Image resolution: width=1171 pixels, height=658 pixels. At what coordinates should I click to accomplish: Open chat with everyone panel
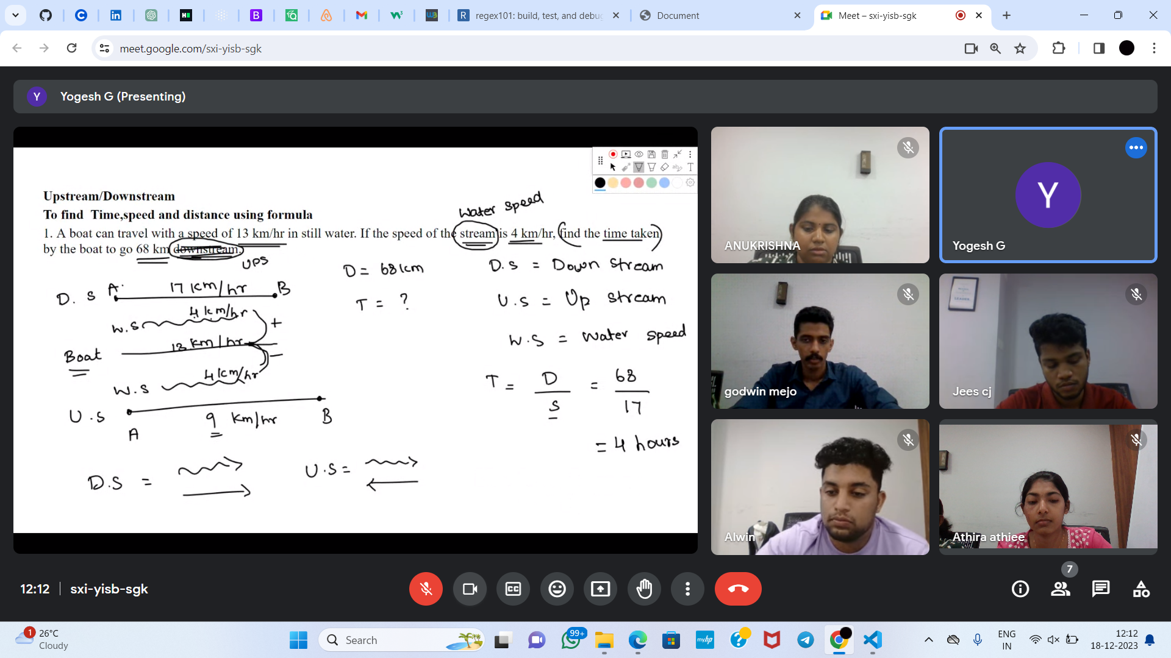(1101, 589)
